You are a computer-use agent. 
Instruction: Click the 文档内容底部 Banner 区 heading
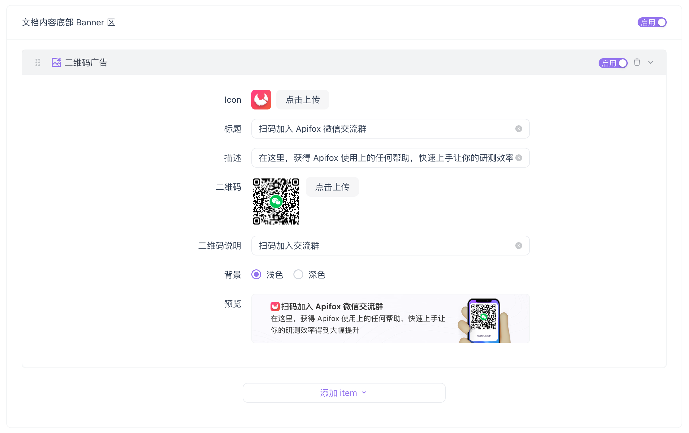[68, 22]
